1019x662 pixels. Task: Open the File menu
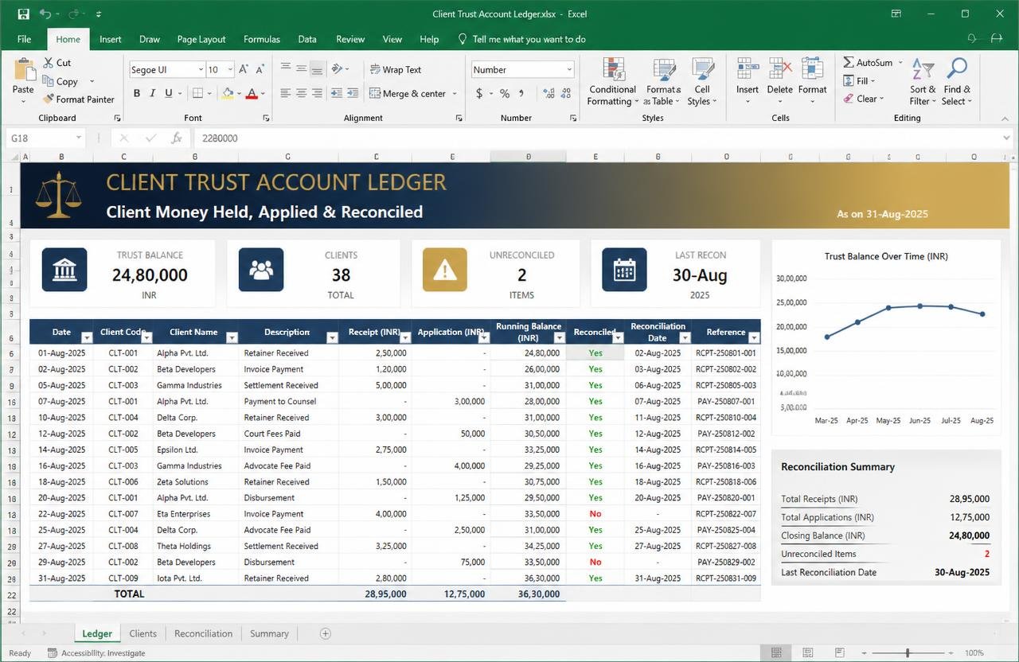pos(24,39)
